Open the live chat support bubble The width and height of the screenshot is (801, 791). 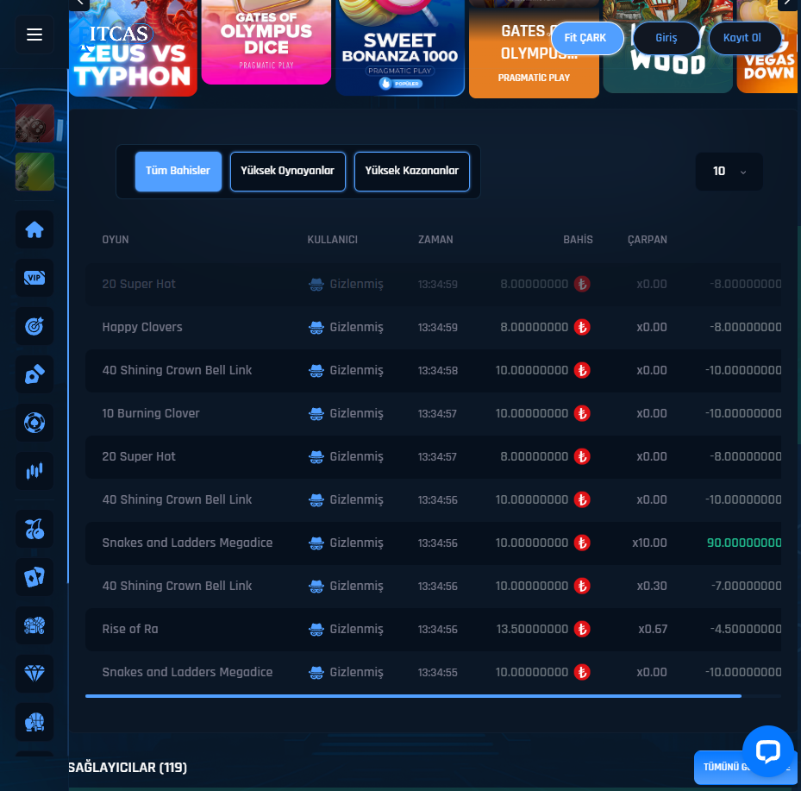[x=767, y=750]
